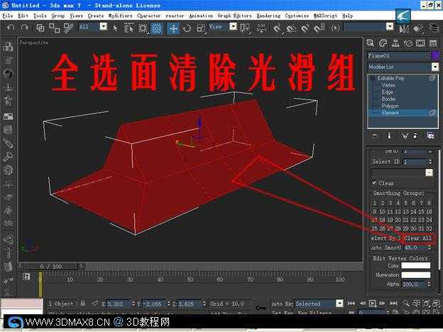Select the Polygon sub-object level
This screenshot has height=332, width=443.
(390, 106)
